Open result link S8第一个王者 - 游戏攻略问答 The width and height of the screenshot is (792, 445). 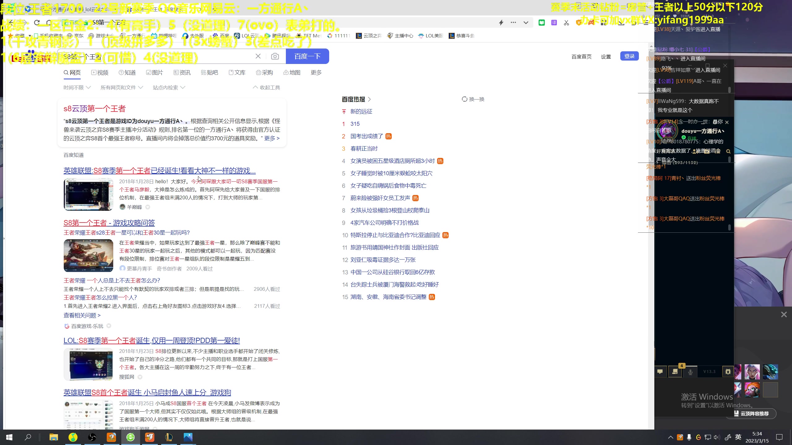pos(109,223)
